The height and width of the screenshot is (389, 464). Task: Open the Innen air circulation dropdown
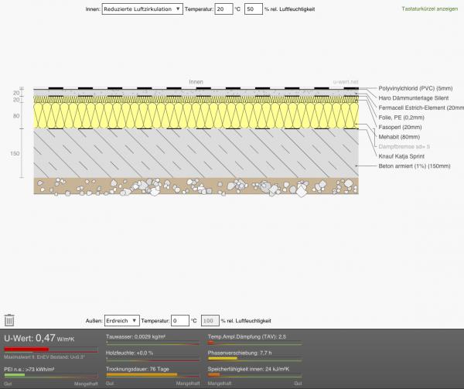pos(142,9)
